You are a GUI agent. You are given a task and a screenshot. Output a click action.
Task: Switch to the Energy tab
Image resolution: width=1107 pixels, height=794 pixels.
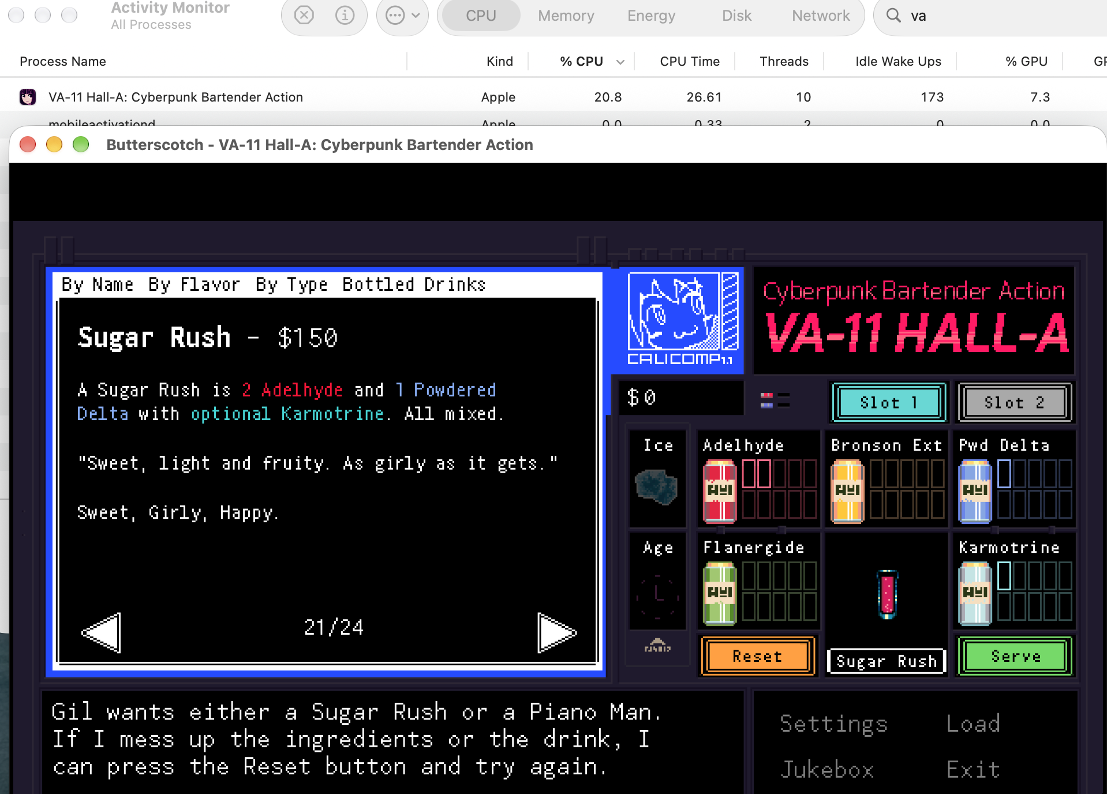(651, 16)
